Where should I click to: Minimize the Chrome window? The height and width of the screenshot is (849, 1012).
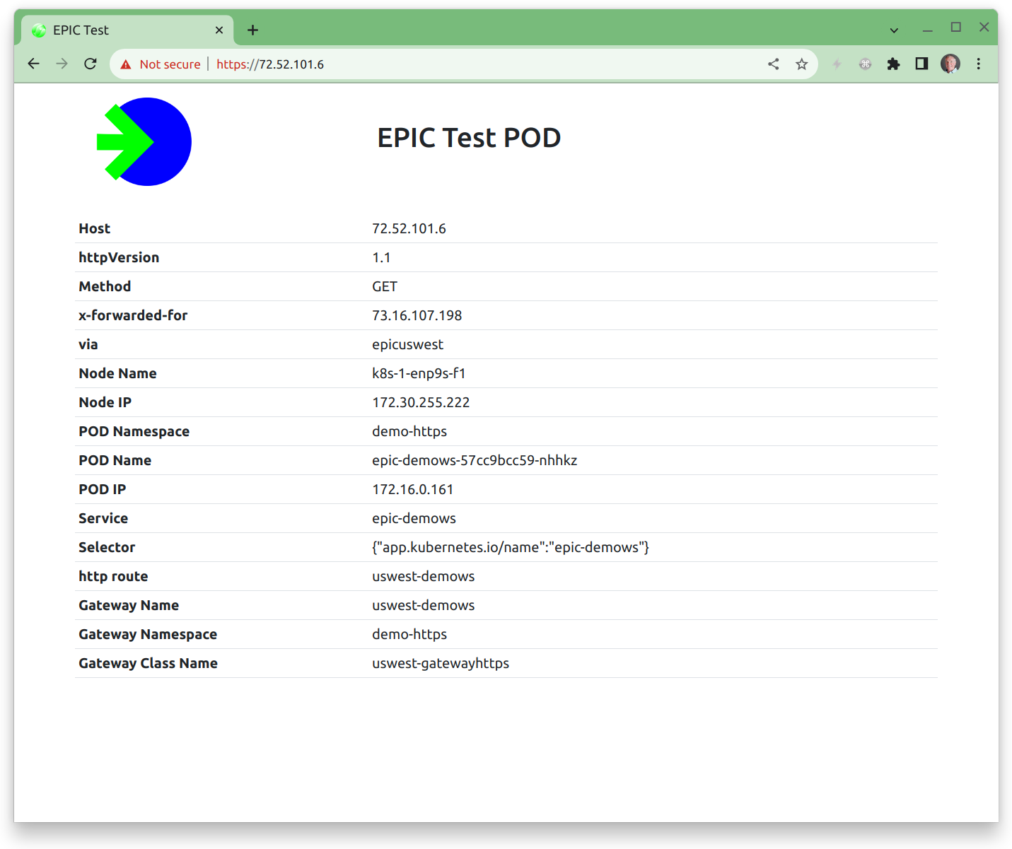tap(928, 29)
